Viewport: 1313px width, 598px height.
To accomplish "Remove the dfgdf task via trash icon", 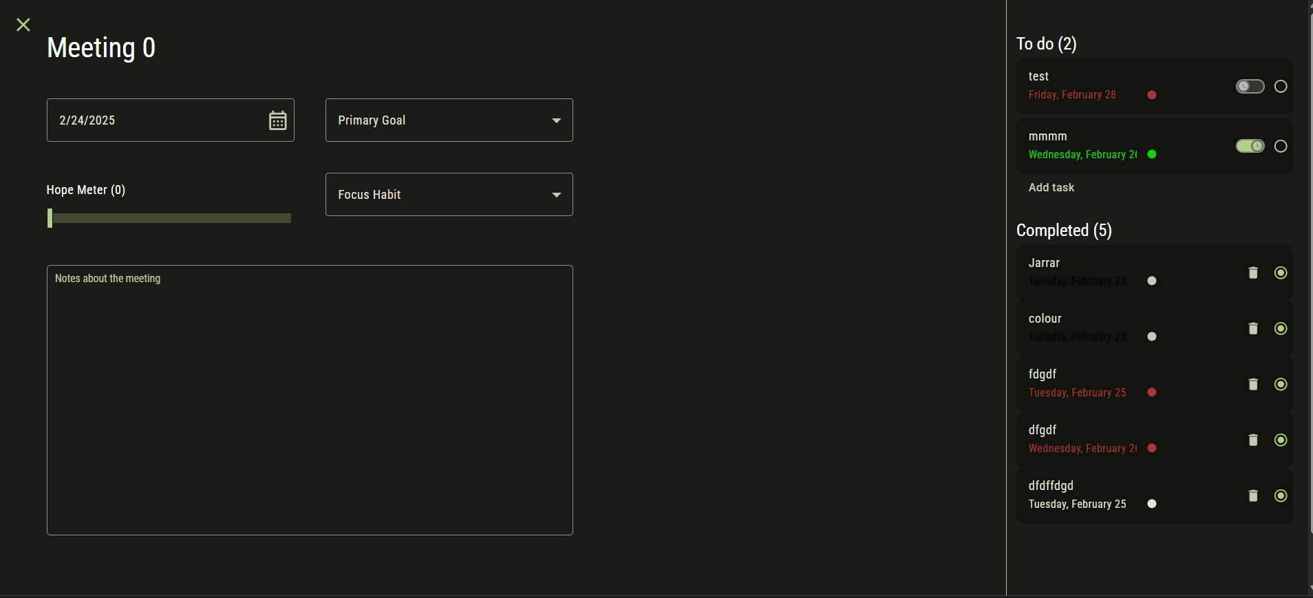I will click(1253, 440).
